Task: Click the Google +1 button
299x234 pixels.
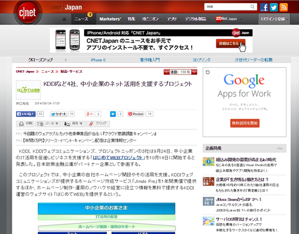Action: 90,114
